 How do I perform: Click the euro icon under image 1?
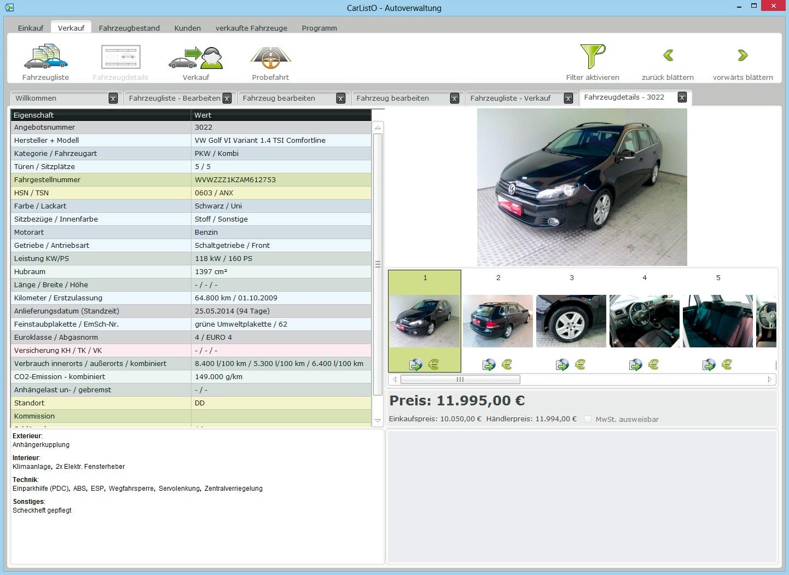tap(433, 364)
